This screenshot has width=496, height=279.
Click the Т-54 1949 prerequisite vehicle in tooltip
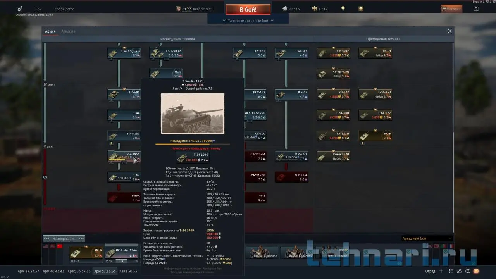193,157
